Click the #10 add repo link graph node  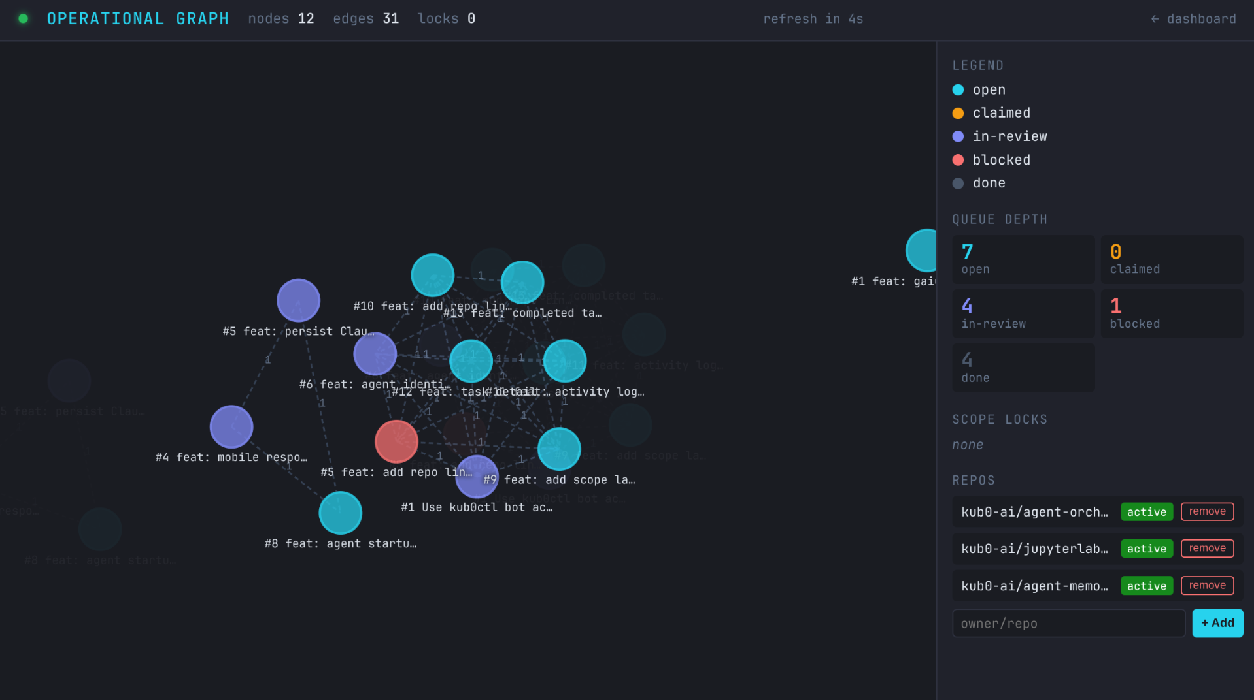[x=432, y=275]
